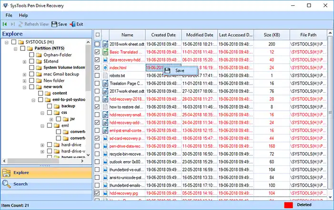
Task: Click the Exit icon in the toolbar
Action: [72, 24]
